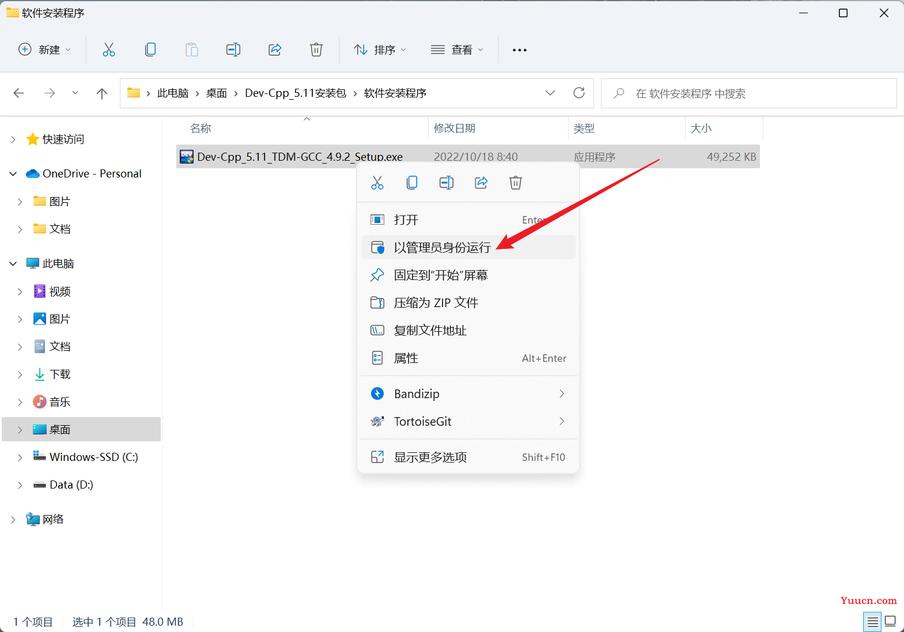Open the three-dots more options menu

point(520,50)
